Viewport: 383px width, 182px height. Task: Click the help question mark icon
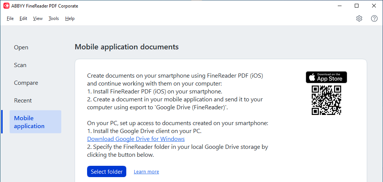[374, 18]
